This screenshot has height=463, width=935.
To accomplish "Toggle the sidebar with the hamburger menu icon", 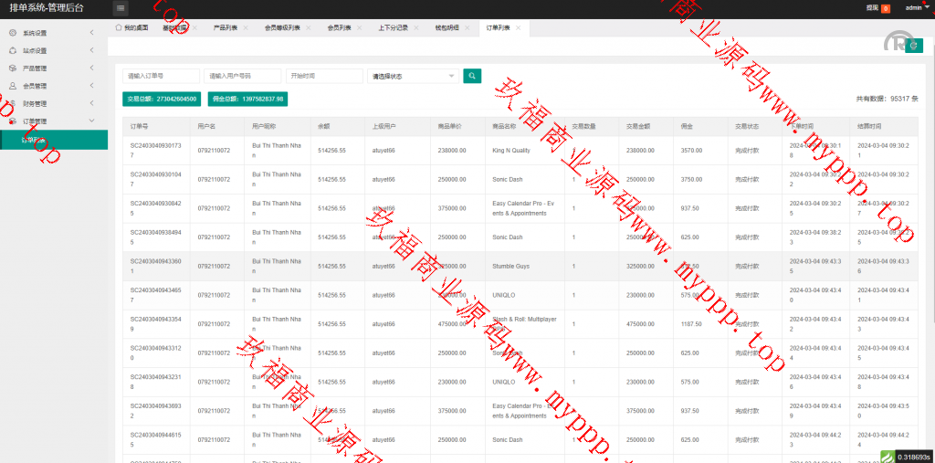I will [121, 8].
